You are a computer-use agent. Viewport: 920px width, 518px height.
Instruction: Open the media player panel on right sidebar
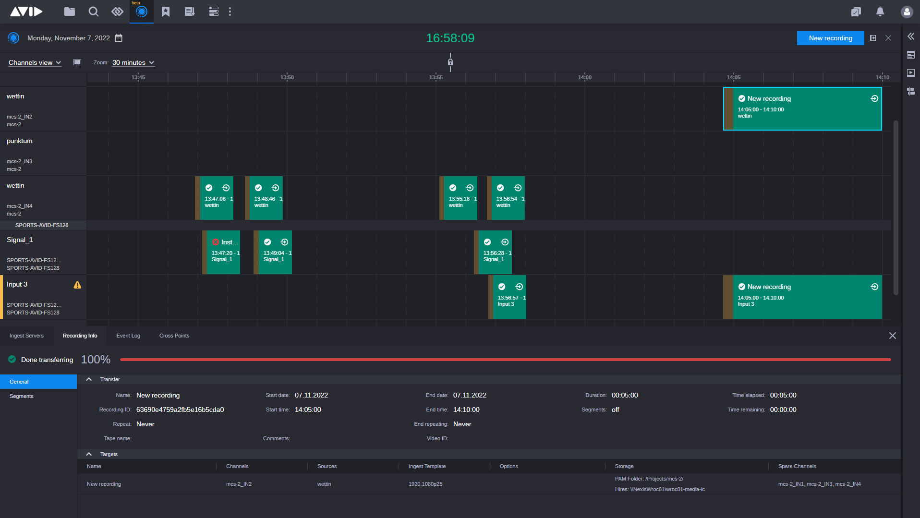[911, 72]
